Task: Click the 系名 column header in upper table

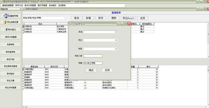Action: point(40,24)
